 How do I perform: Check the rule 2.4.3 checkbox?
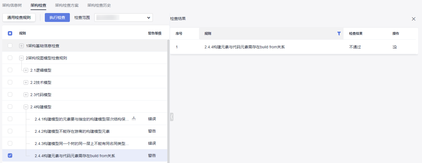10,143
